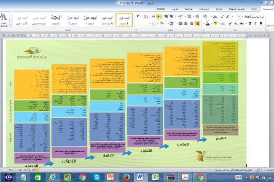Expand the styles gallery
Image resolution: width=274 pixels, height=182 pixels.
point(11,25)
